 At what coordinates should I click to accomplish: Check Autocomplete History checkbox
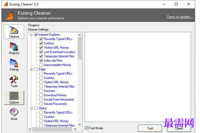tap(41, 65)
